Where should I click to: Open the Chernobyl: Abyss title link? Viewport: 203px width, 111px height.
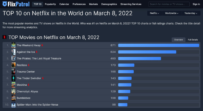pyautogui.click(x=27, y=92)
